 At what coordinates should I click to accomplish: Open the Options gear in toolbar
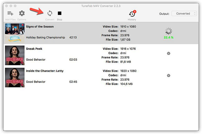tap(22, 13)
